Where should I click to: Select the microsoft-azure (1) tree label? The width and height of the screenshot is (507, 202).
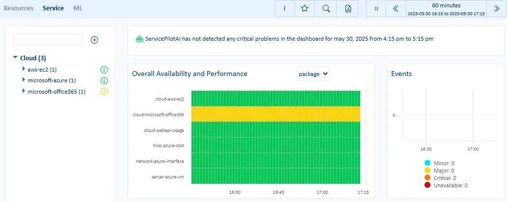[x=52, y=80]
